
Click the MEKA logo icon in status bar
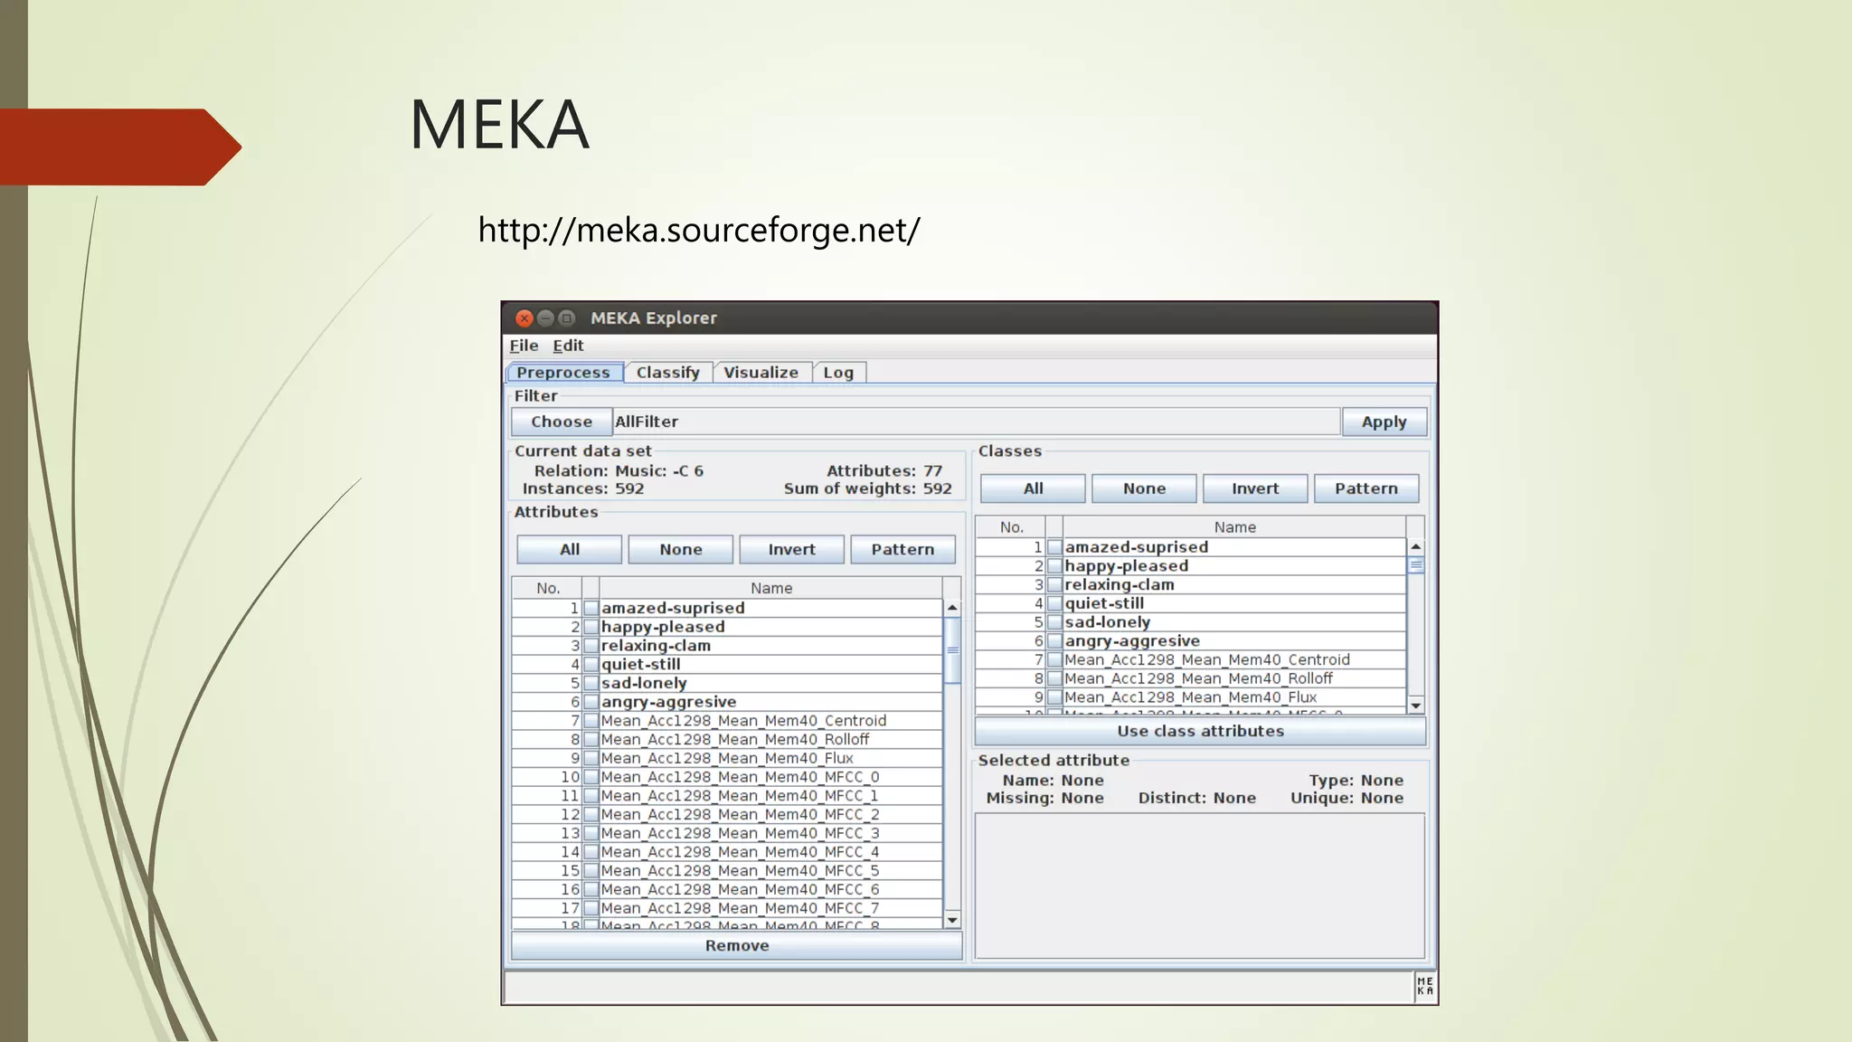coord(1425,986)
